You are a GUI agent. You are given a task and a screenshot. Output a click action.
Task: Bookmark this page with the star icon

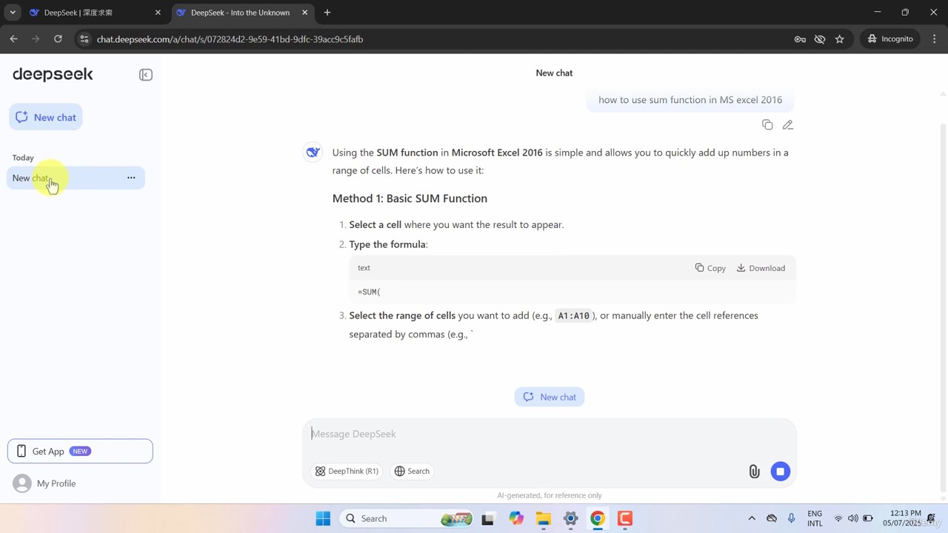click(840, 39)
